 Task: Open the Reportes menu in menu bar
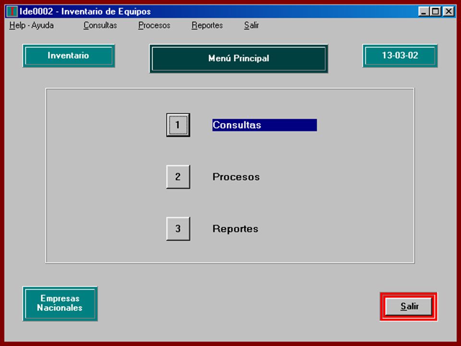click(x=207, y=25)
